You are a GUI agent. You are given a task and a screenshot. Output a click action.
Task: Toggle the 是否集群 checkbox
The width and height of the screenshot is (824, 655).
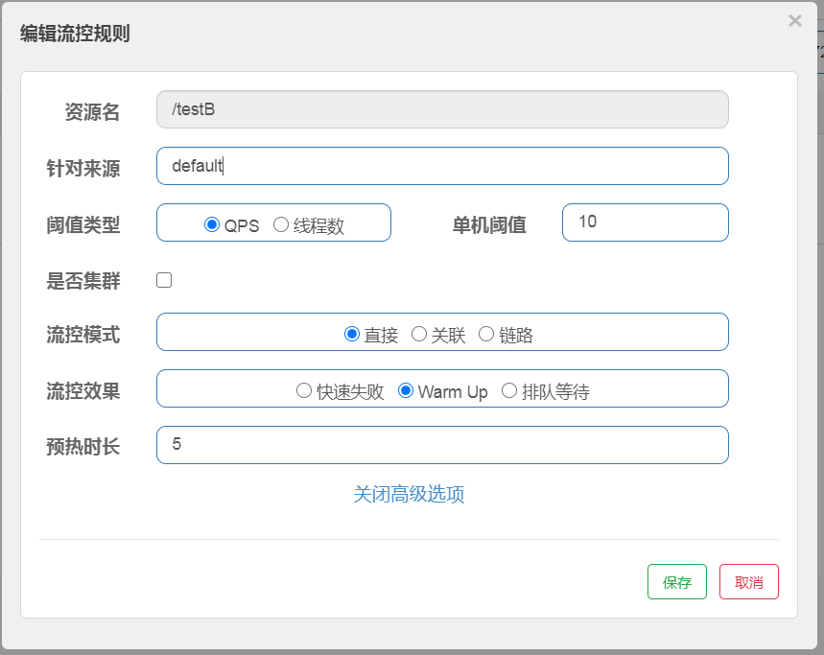[164, 280]
